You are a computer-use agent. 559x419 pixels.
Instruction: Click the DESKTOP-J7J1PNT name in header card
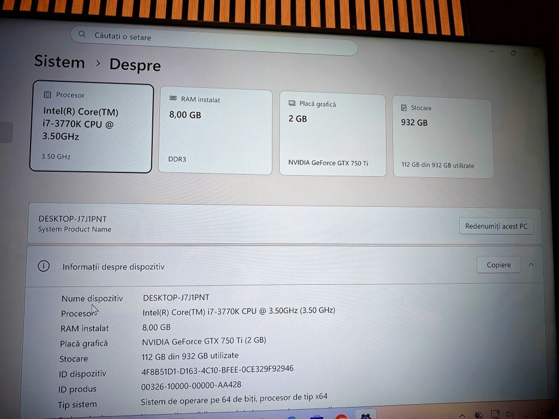(72, 218)
